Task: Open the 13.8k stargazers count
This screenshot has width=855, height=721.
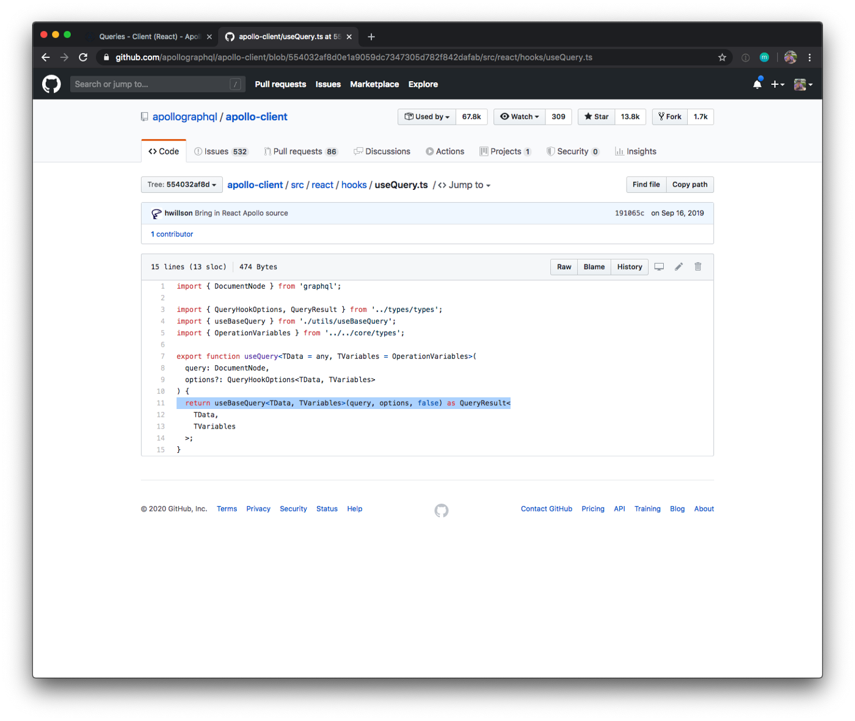Action: pyautogui.click(x=630, y=117)
